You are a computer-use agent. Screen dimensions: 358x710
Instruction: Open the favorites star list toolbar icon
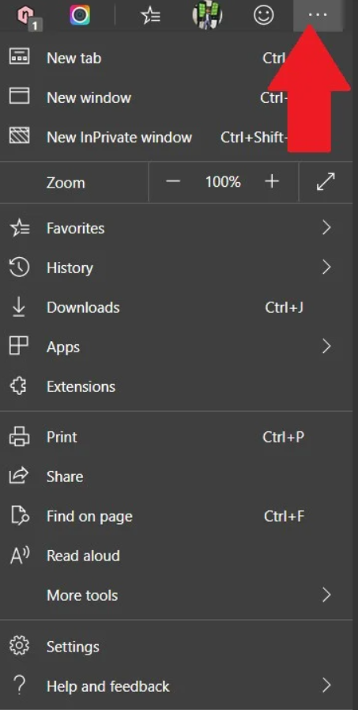[150, 15]
